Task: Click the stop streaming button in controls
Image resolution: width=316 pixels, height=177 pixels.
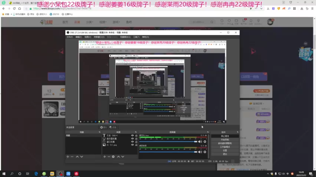Action: pos(225,136)
